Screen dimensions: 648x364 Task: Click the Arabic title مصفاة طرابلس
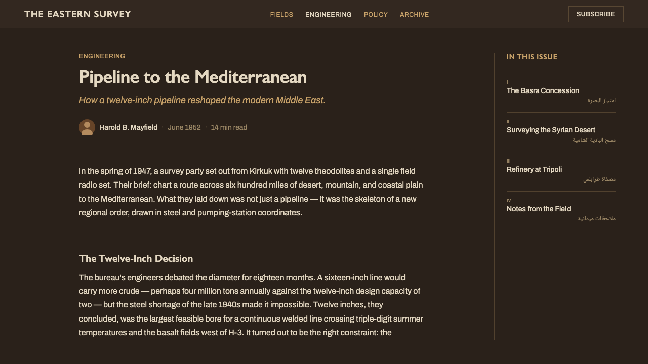coord(599,179)
